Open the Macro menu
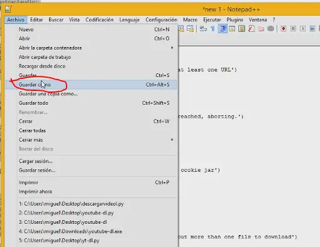Screen dimensions: 320x247 pyautogui.click(x=190, y=20)
